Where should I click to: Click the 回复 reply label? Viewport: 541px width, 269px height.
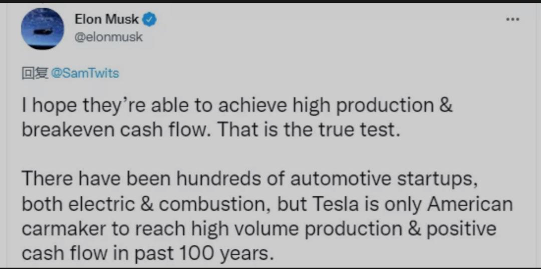click(x=35, y=73)
